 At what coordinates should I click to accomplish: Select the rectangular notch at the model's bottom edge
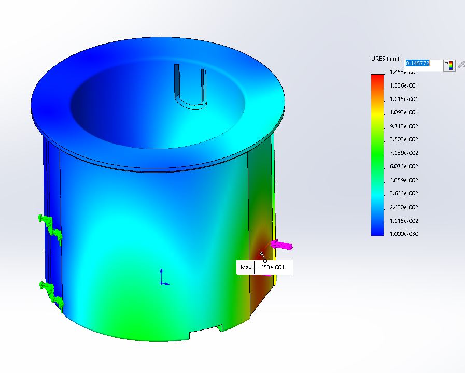click(206, 333)
